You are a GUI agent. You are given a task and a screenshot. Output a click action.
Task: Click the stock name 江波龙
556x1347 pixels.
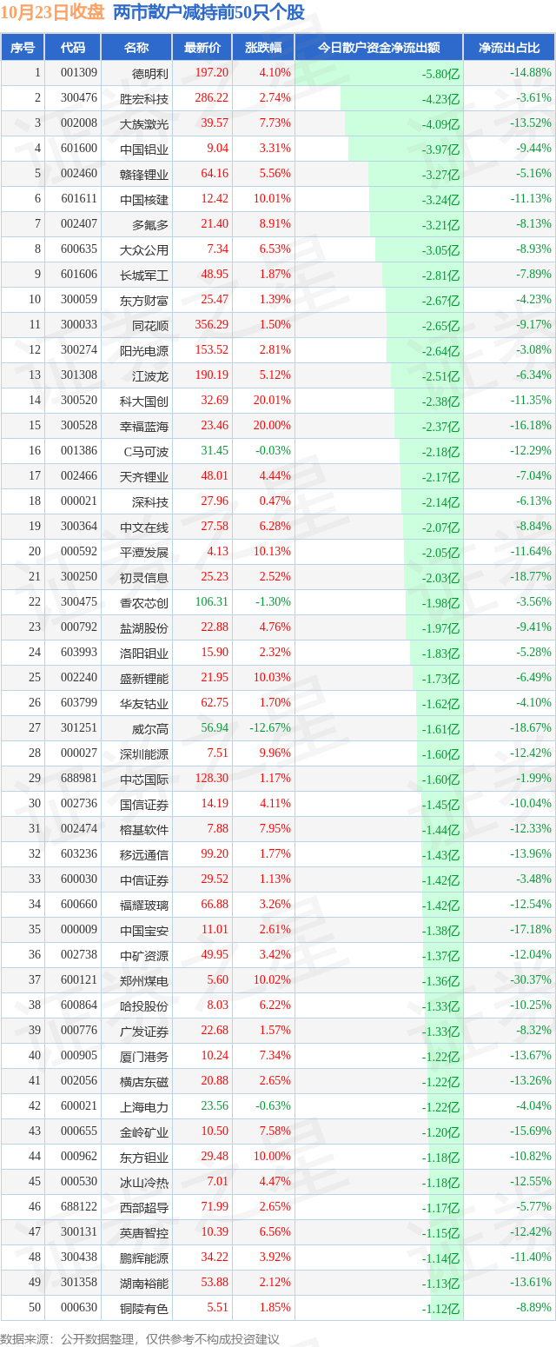150,375
